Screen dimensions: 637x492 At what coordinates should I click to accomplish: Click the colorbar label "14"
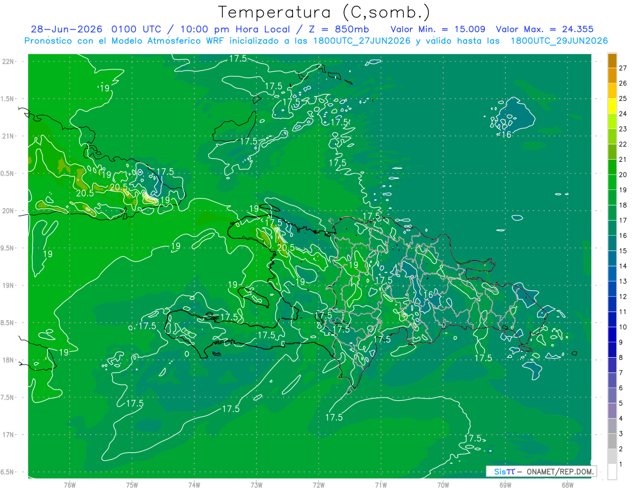coord(623,266)
